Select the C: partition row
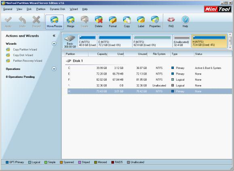Screen dimensions: 234x171 [x=150, y=68]
